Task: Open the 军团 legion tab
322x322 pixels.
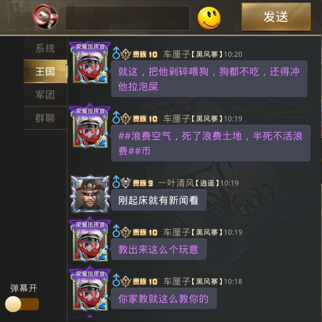Action: click(x=45, y=95)
